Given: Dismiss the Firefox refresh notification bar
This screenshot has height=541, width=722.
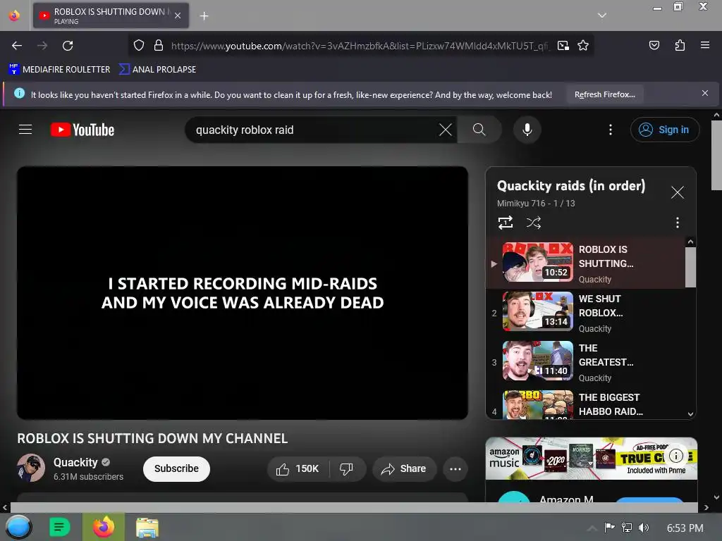Looking at the screenshot, I should pos(705,93).
